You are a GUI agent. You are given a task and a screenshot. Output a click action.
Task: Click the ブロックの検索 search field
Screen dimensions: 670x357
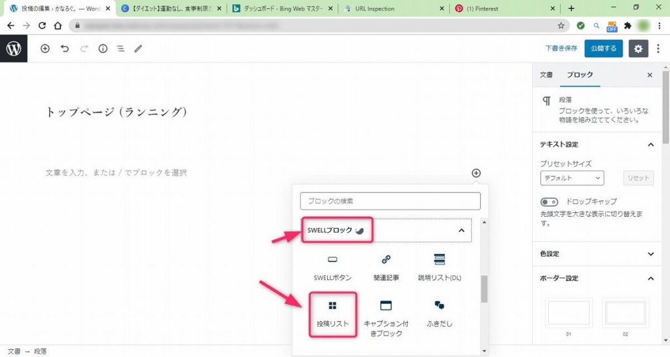point(390,200)
